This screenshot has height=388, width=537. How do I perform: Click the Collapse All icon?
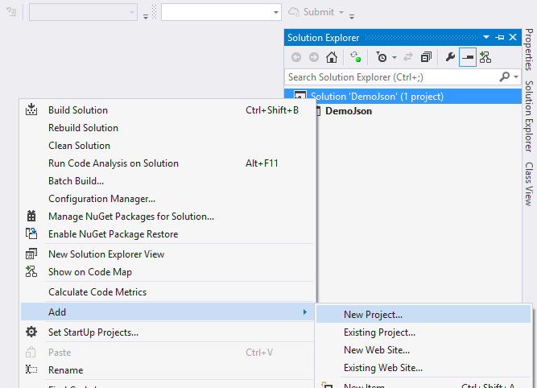click(x=427, y=57)
